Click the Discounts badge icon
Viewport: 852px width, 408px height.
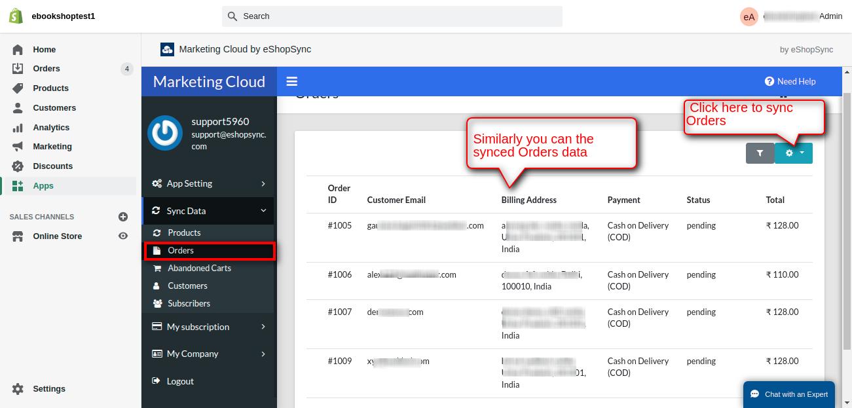click(18, 166)
